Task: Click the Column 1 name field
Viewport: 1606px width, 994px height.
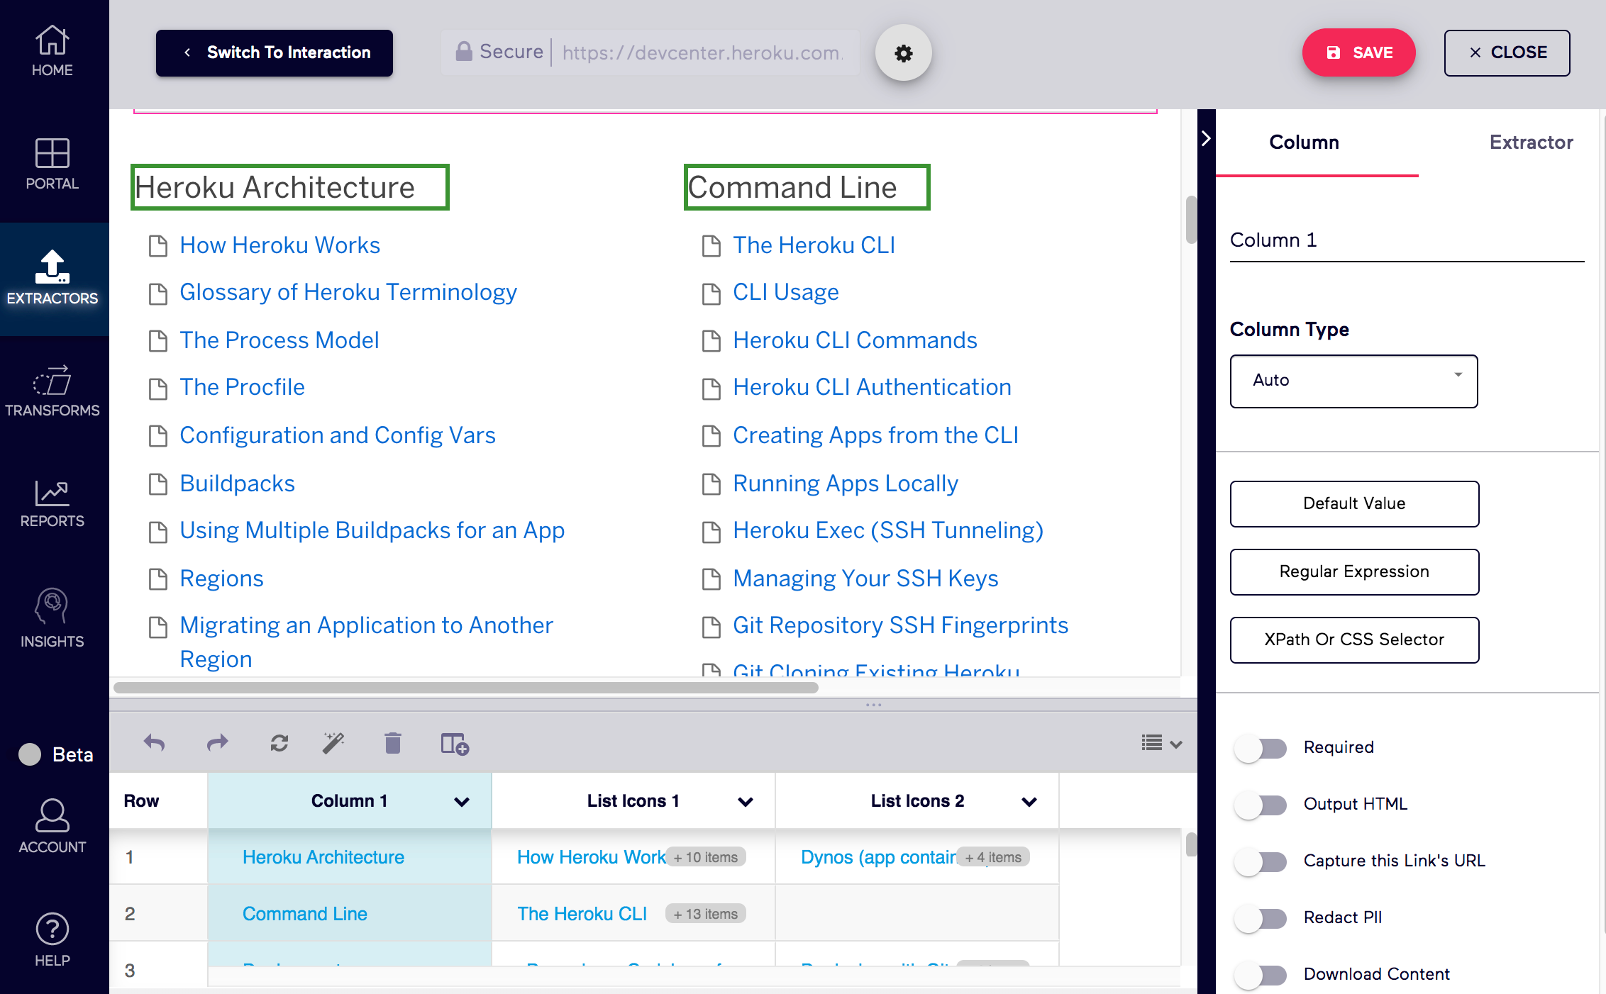Action: 1405,240
